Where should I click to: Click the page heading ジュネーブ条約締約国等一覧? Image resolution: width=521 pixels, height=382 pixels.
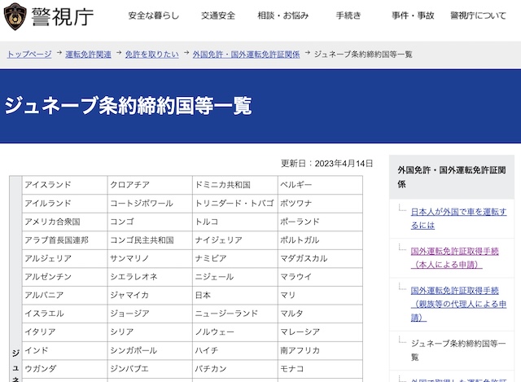click(x=128, y=105)
